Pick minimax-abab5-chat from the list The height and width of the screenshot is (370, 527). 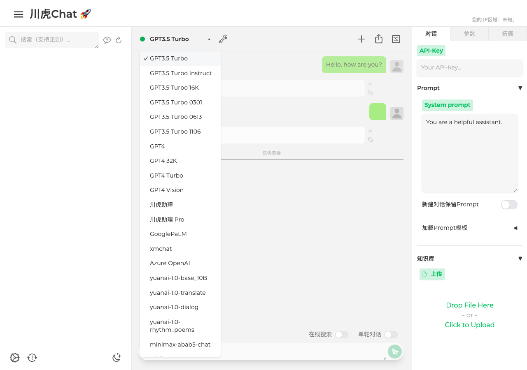(180, 345)
